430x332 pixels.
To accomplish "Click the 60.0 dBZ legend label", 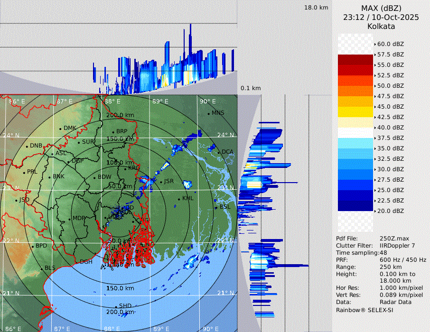I will click(390, 44).
